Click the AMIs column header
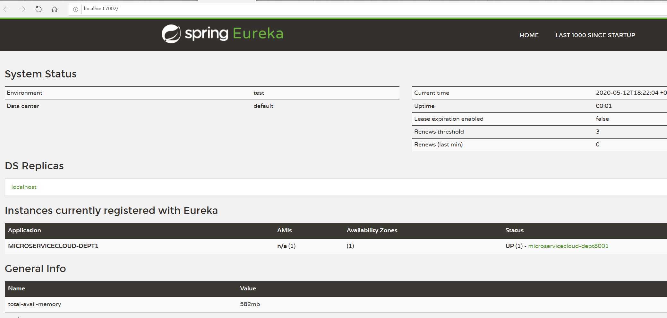This screenshot has width=667, height=318. tap(285, 230)
